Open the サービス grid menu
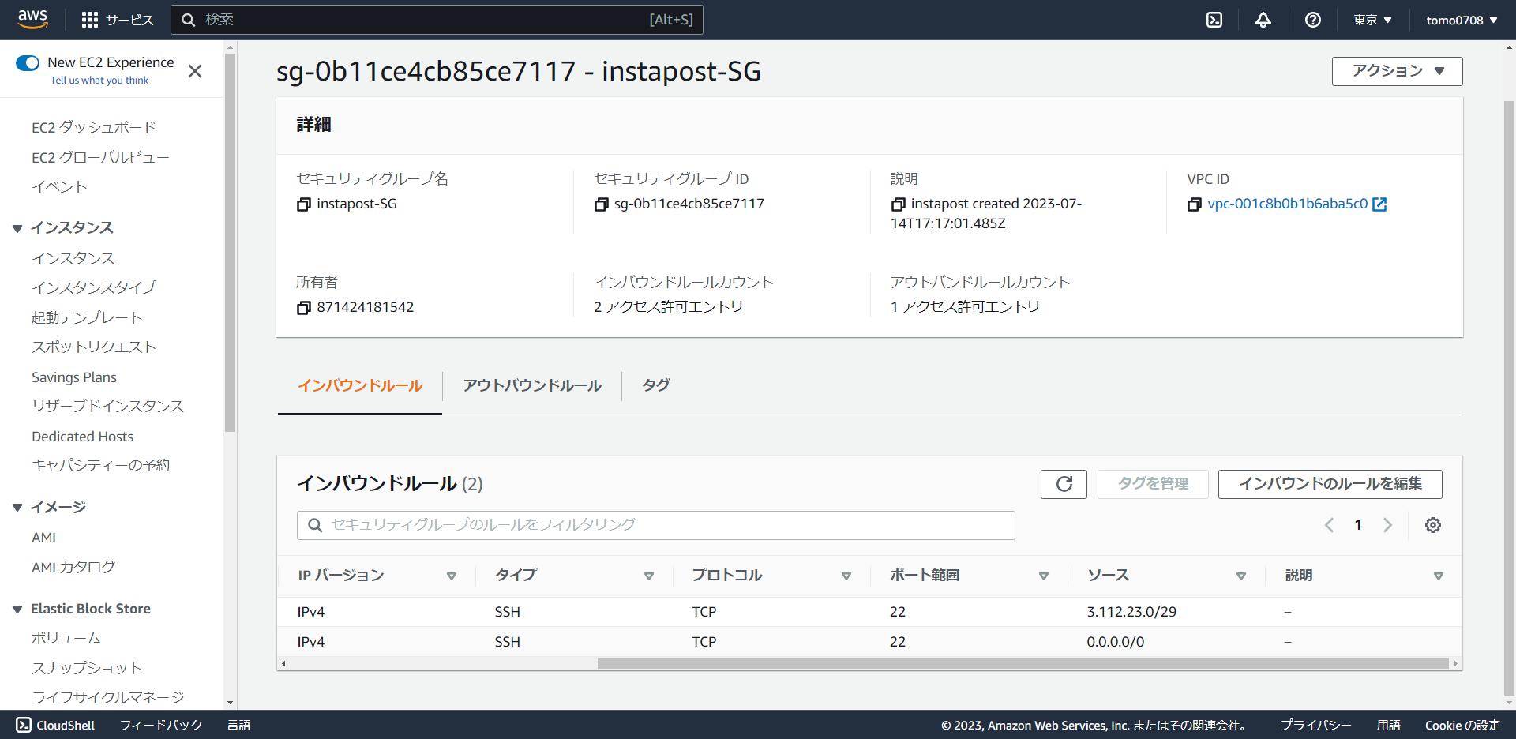 [x=116, y=20]
